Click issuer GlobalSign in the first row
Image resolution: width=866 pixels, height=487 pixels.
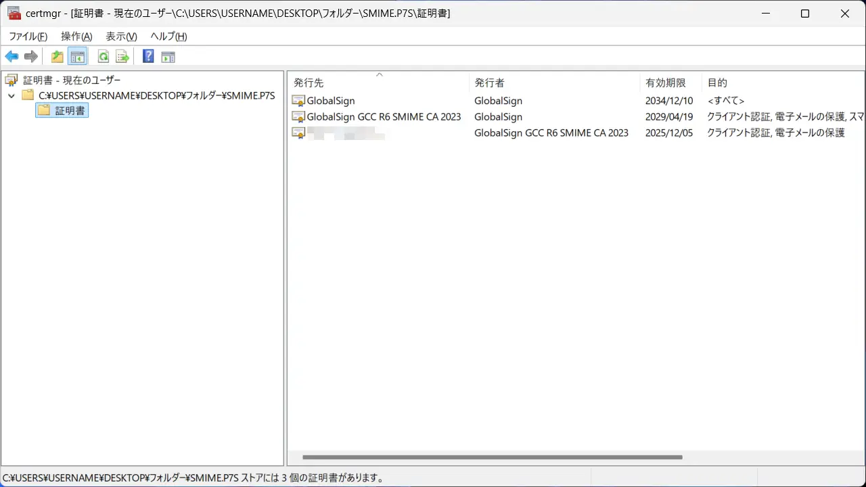[498, 101]
